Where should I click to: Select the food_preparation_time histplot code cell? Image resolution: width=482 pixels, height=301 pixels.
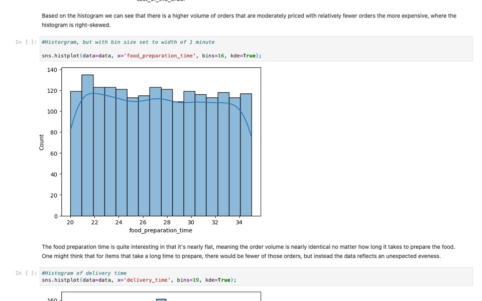(256, 49)
